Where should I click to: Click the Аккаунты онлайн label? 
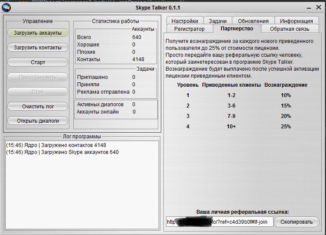98,112
